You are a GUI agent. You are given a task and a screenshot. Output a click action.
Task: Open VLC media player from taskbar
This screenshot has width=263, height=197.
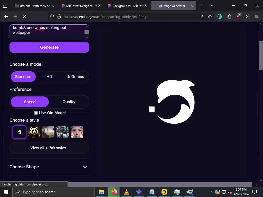coord(126,192)
